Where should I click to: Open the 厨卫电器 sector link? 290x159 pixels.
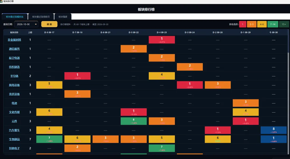[14, 58]
